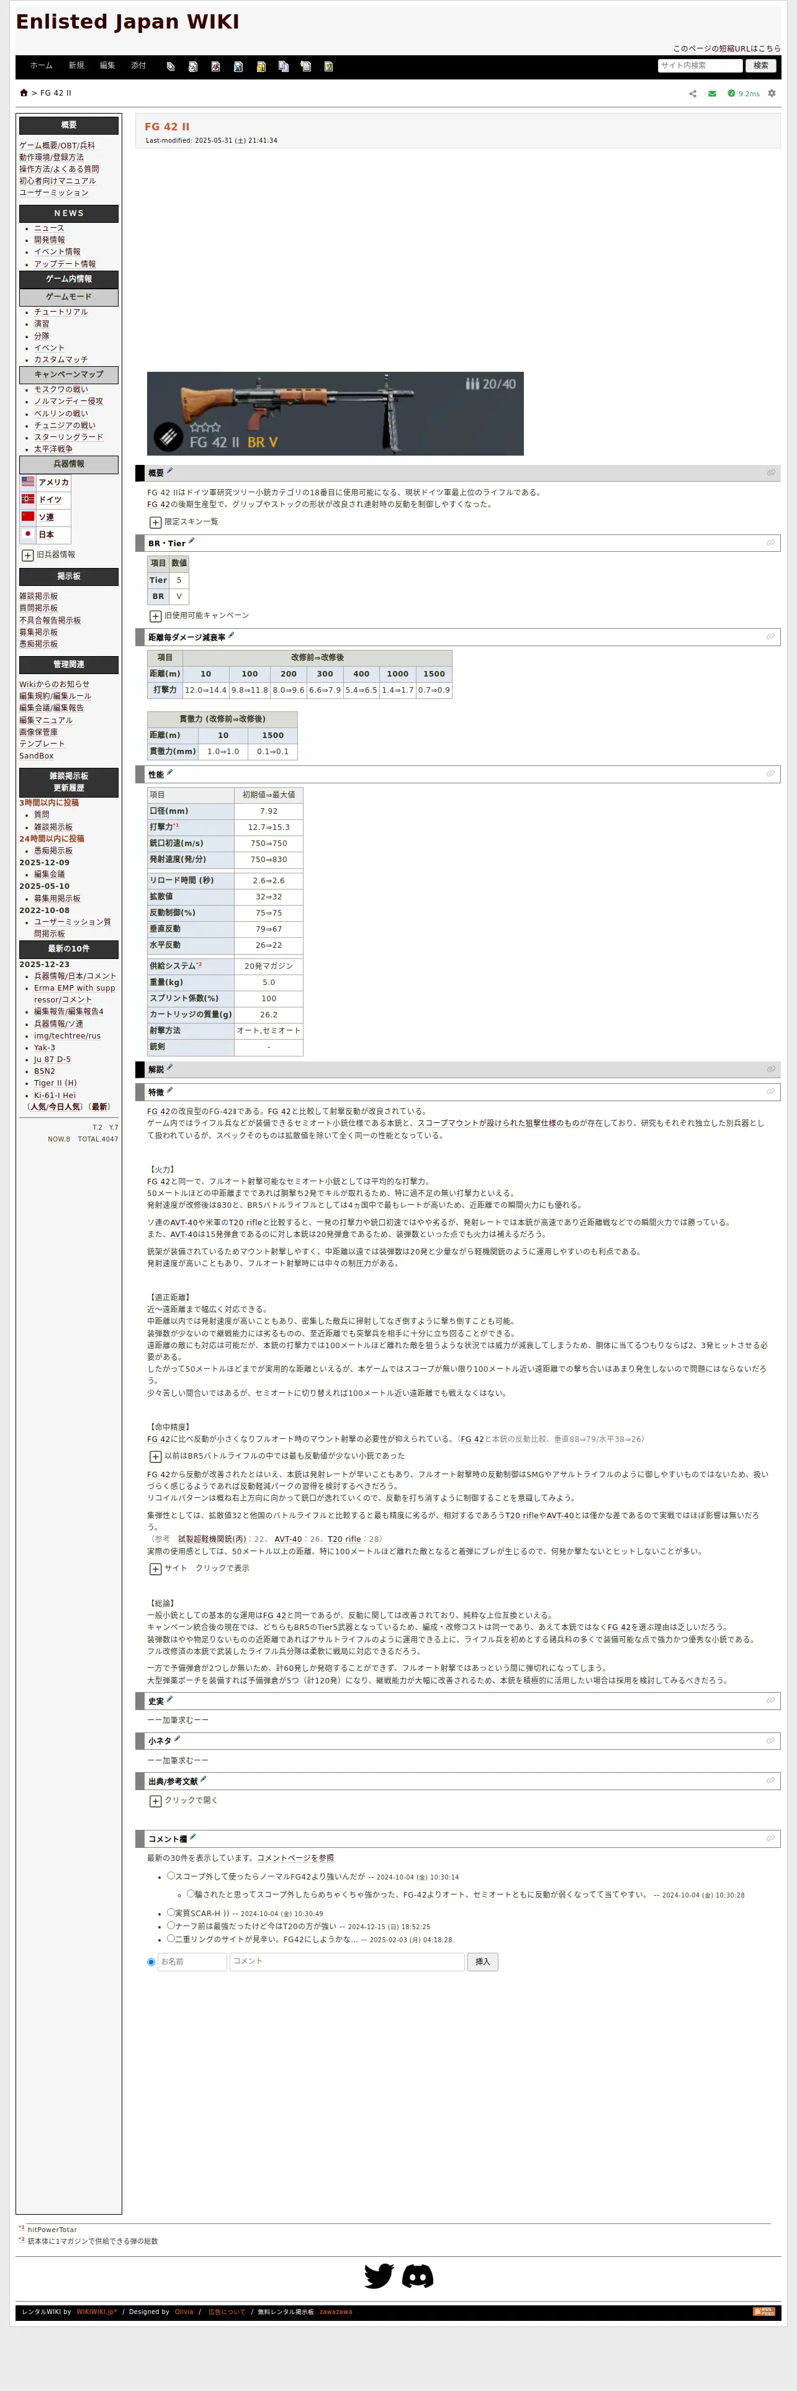Click the Japanese flag icon in sidebar
797x2391 pixels.
28,534
